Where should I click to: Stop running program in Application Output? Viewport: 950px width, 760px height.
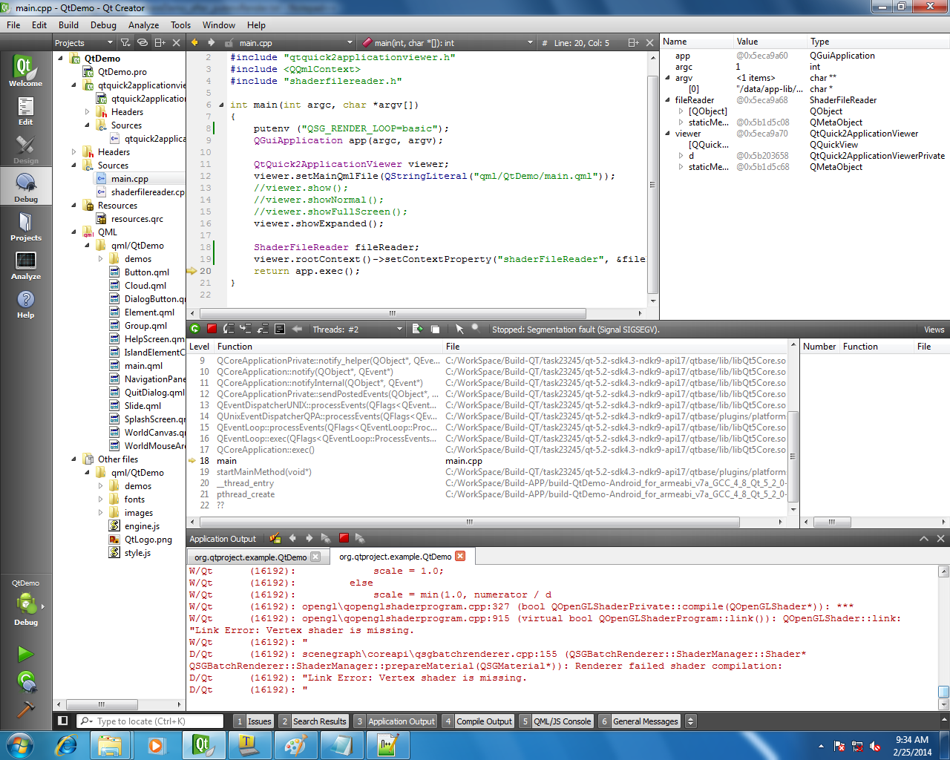[x=344, y=538]
